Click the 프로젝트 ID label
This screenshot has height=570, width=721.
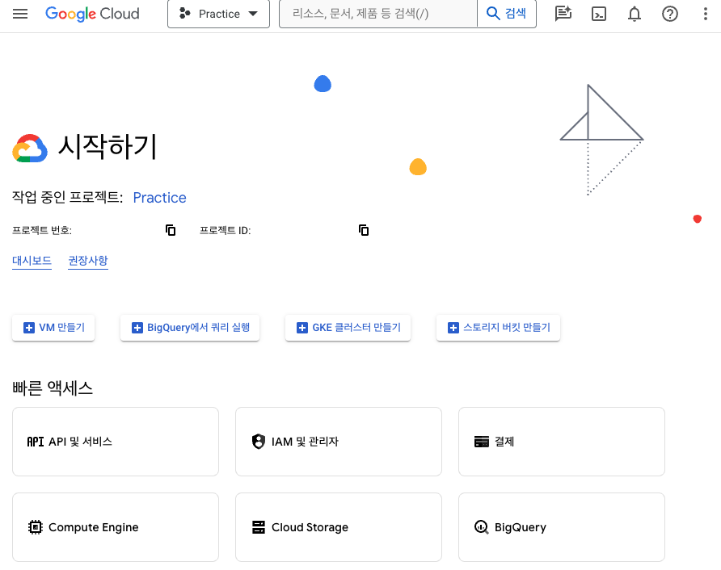pos(226,230)
